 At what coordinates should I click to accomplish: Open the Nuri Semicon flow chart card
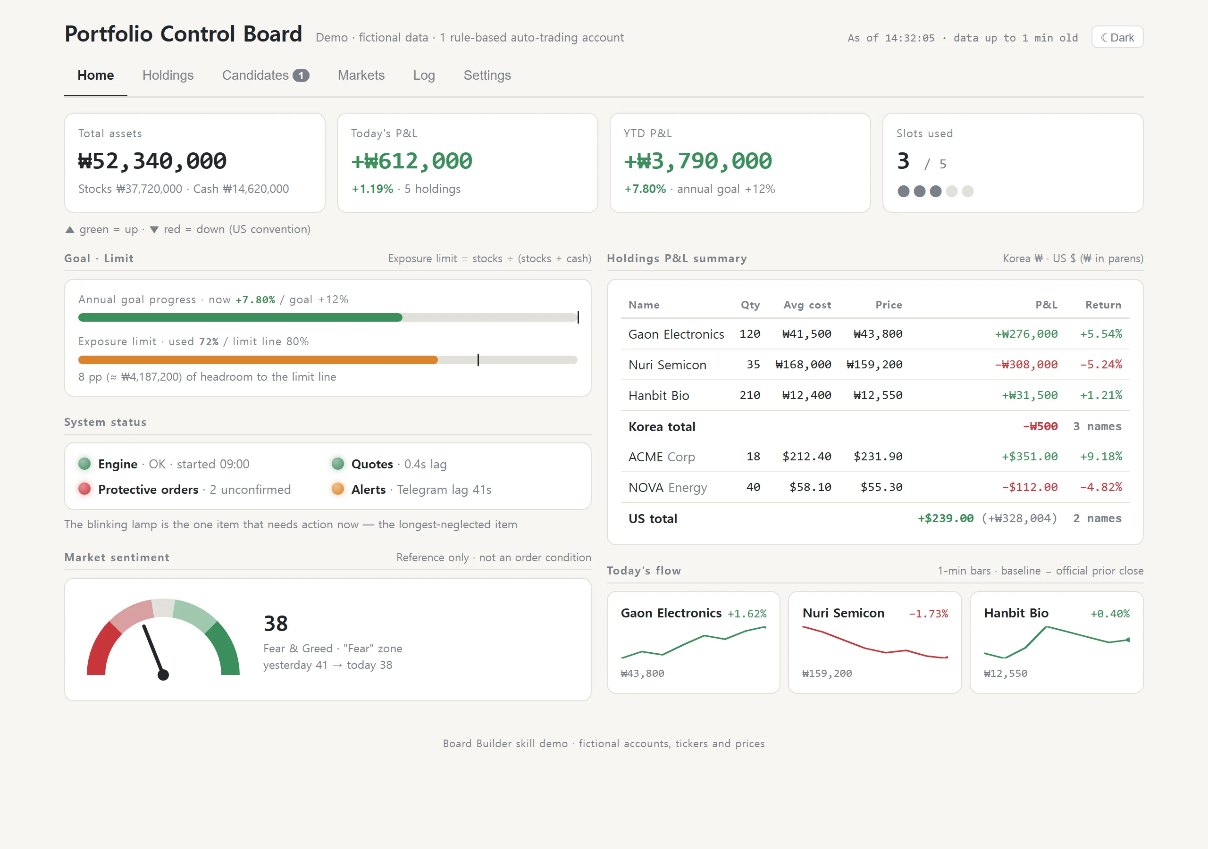point(874,642)
